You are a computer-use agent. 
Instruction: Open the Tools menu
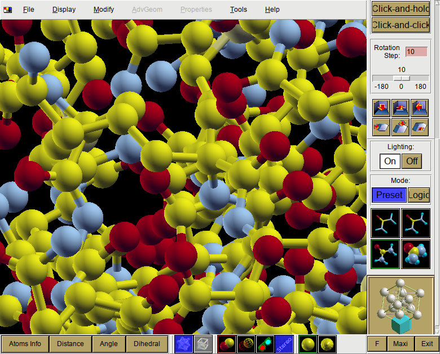pyautogui.click(x=239, y=10)
